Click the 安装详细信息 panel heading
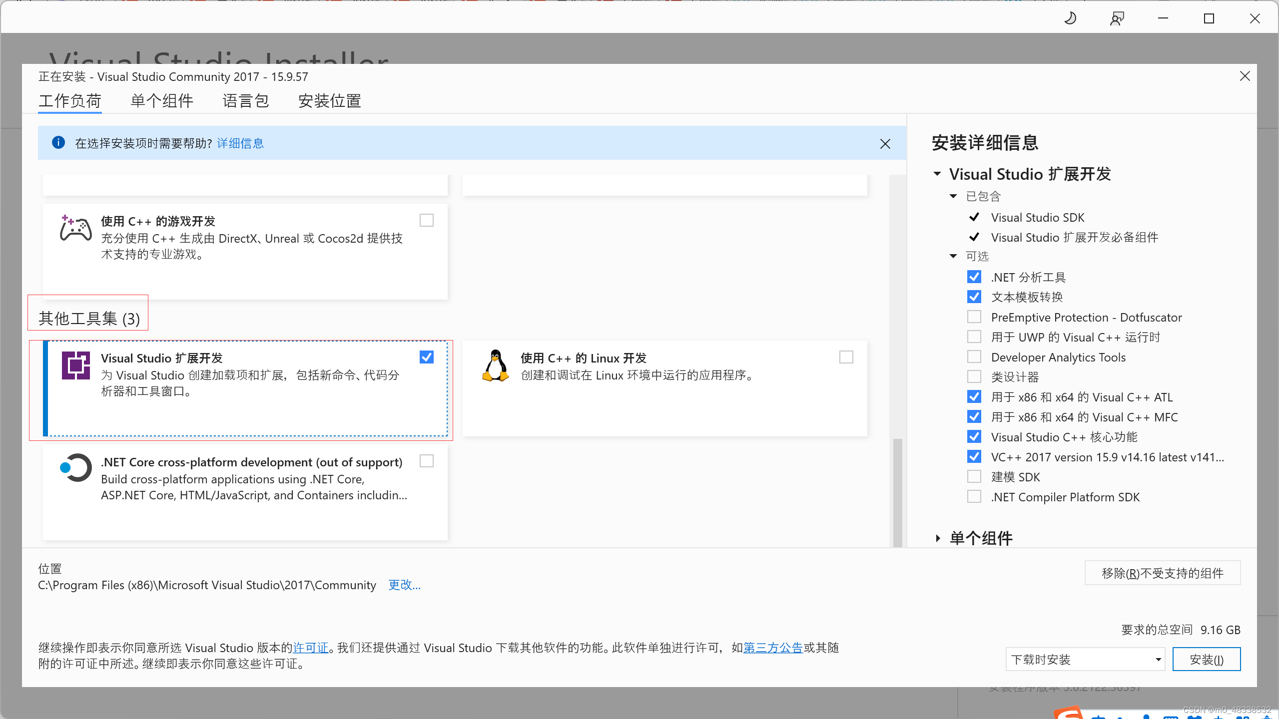Image resolution: width=1279 pixels, height=719 pixels. click(x=985, y=143)
